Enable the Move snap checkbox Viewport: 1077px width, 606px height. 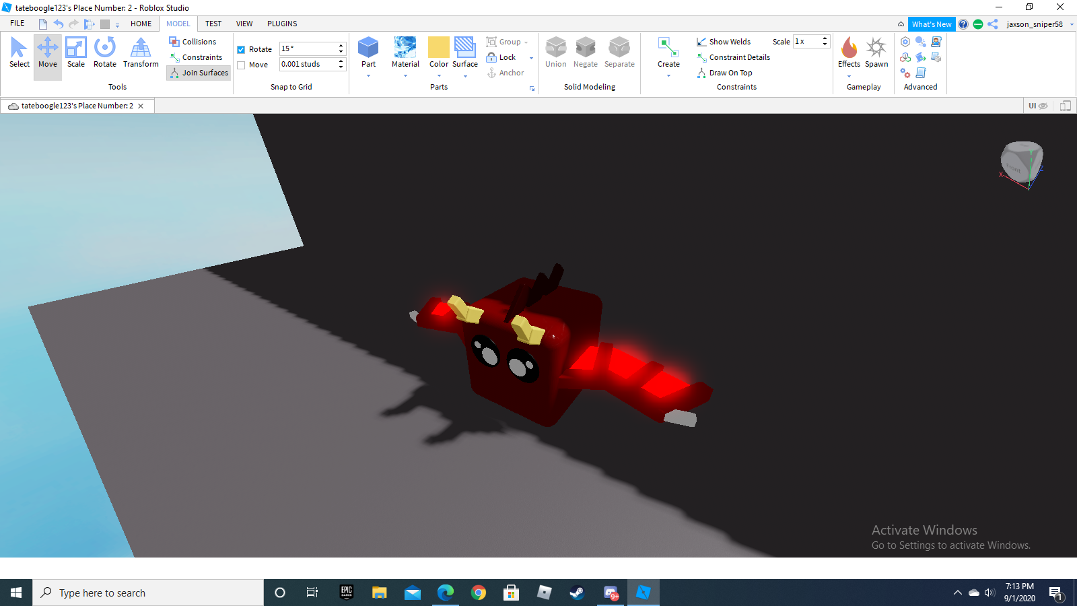[241, 65]
